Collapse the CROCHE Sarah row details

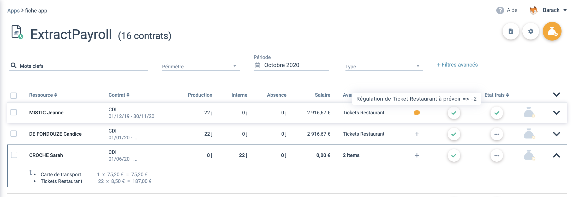556,155
